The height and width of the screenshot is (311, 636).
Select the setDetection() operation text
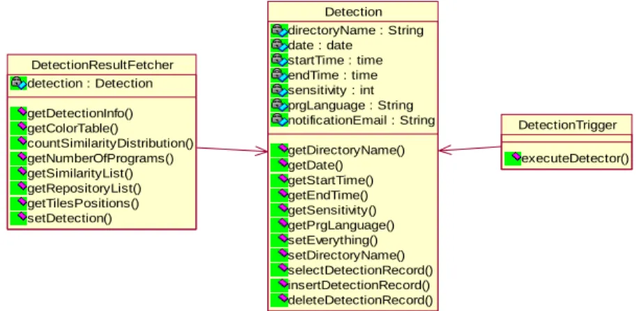point(70,218)
